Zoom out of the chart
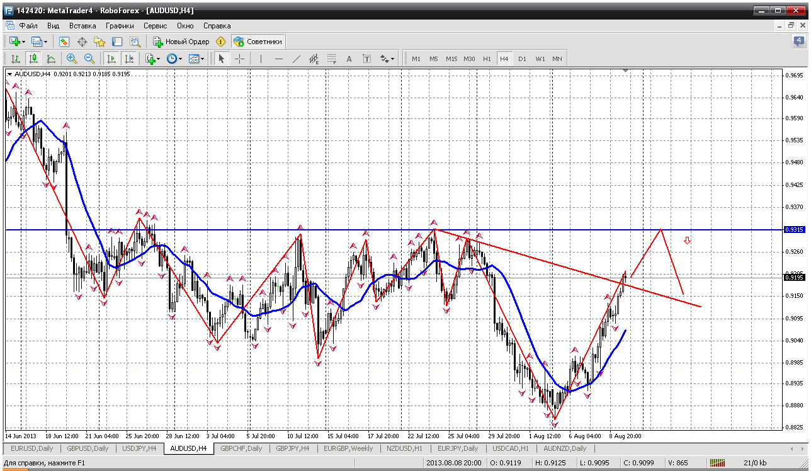 89,59
